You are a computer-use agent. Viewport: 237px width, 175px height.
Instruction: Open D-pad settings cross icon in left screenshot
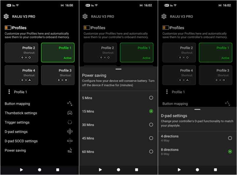pos(70,132)
